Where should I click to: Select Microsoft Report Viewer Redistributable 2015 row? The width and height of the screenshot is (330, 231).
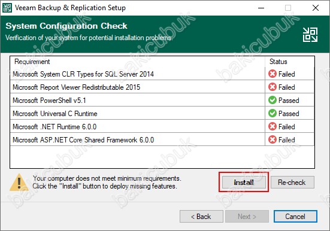(x=162, y=87)
